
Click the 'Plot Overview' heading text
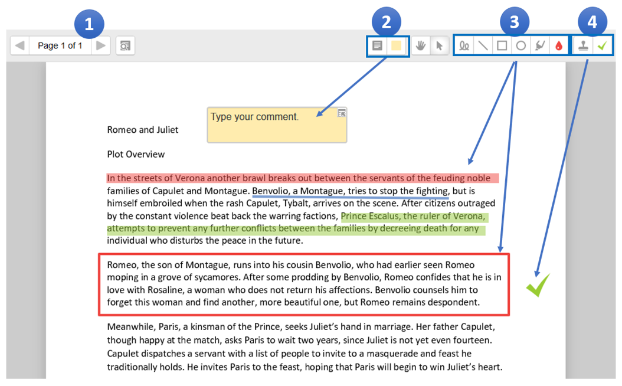tap(136, 154)
